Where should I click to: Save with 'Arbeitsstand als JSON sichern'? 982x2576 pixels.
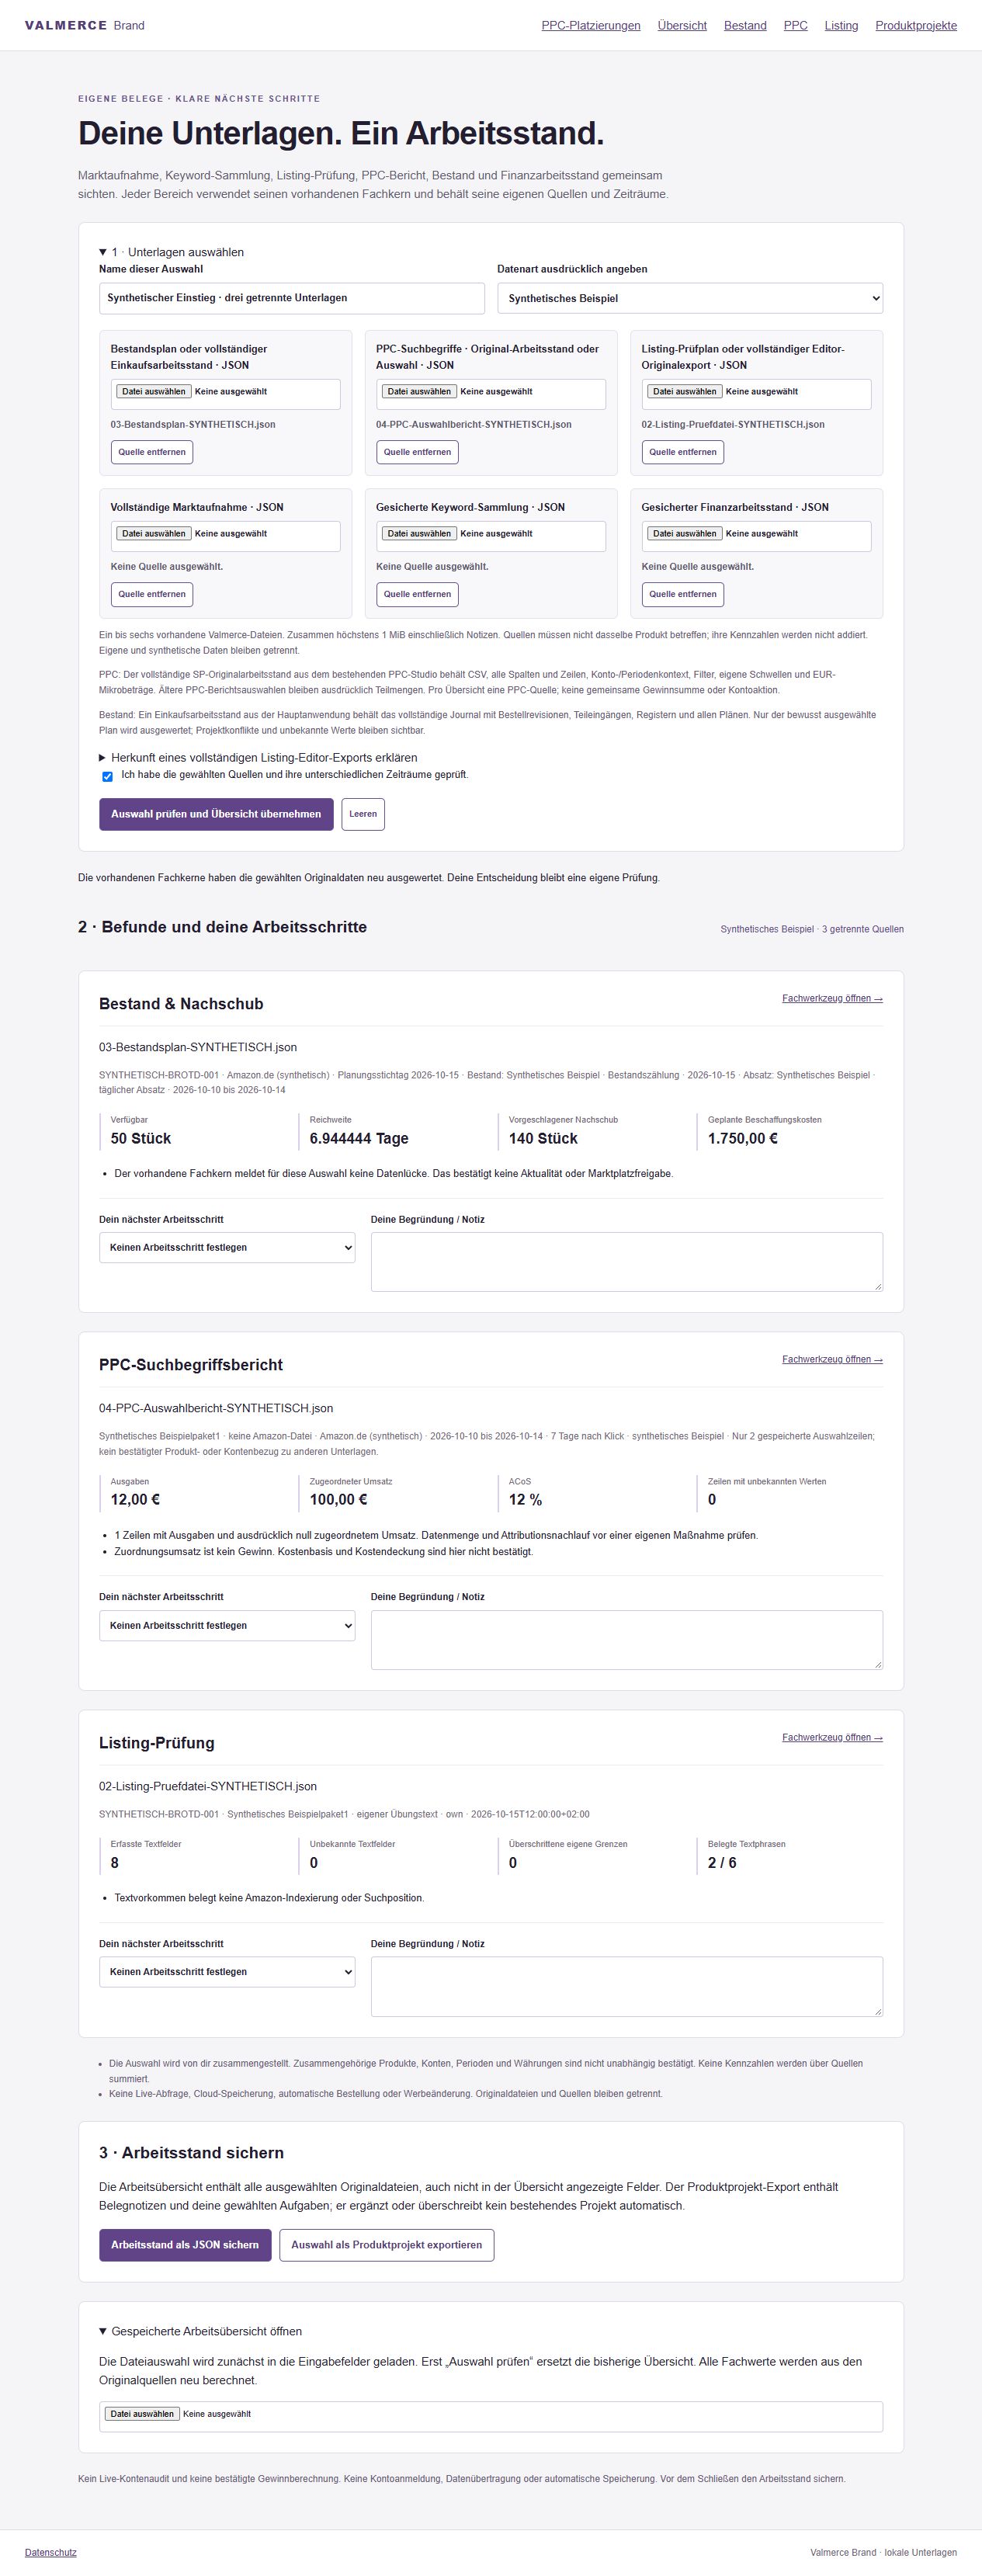[185, 2245]
